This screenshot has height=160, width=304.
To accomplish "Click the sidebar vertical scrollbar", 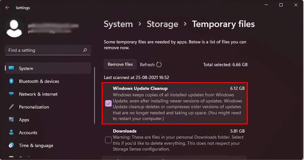I will 95,95.
